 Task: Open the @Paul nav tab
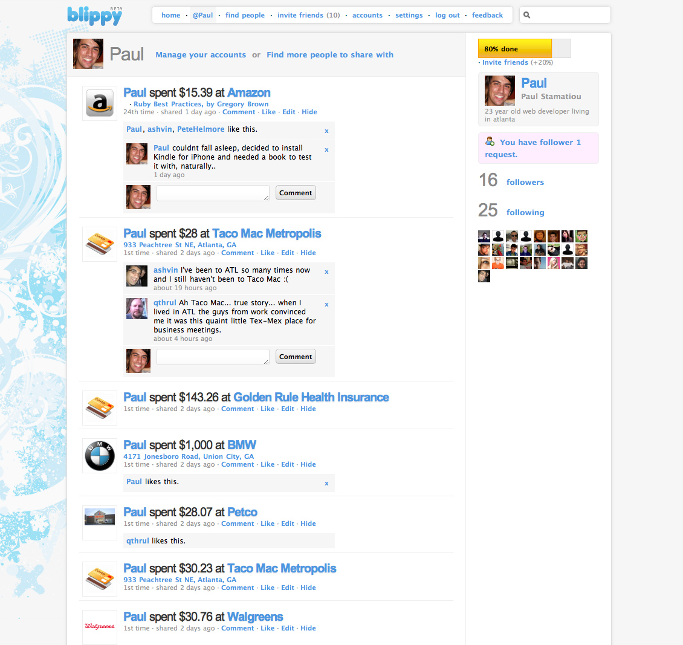(x=203, y=15)
